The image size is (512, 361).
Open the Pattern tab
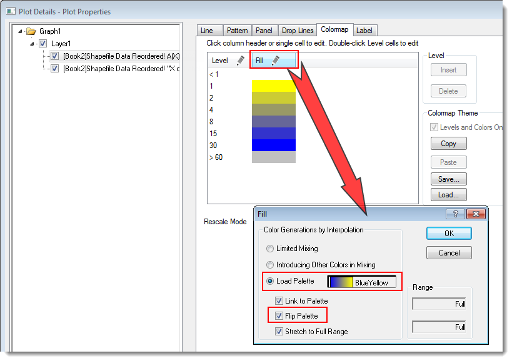pyautogui.click(x=237, y=31)
